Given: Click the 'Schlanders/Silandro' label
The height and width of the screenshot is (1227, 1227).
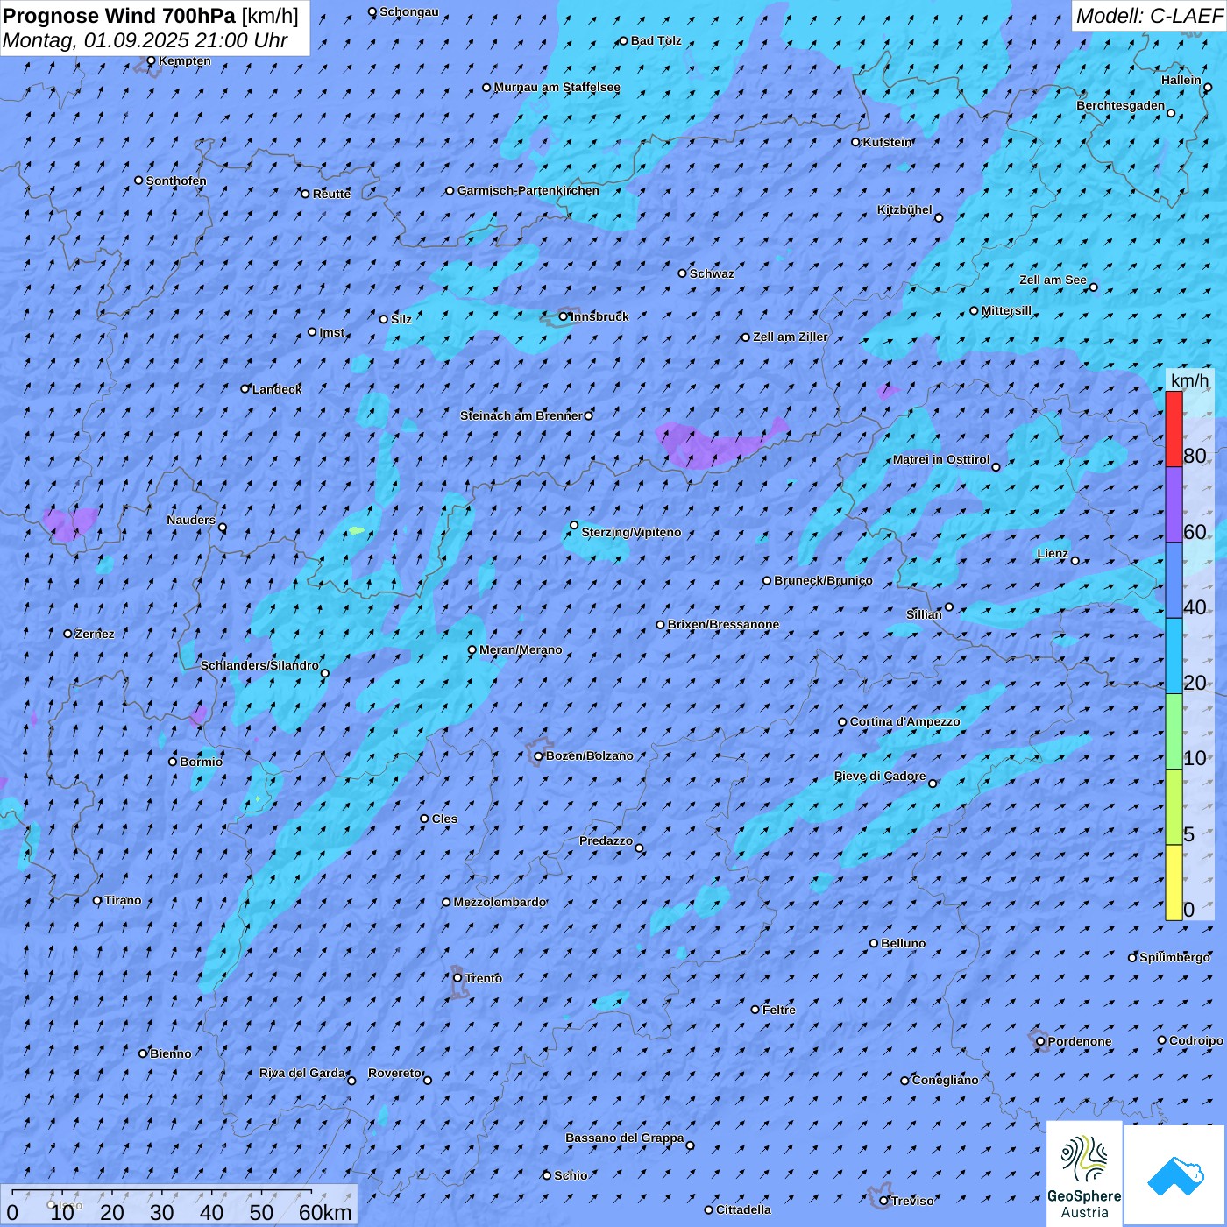Looking at the screenshot, I should click(x=259, y=665).
